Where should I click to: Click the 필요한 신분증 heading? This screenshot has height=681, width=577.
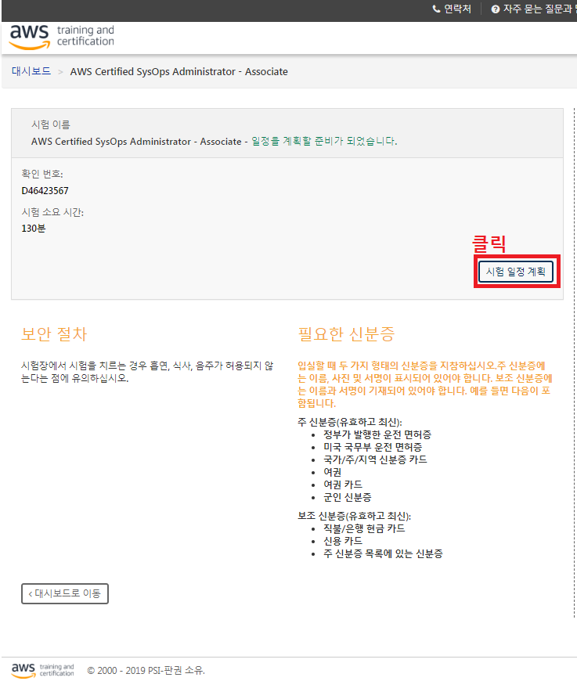tap(346, 334)
